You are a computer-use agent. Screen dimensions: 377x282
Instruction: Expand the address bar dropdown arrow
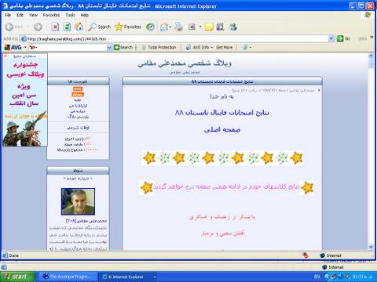331,38
